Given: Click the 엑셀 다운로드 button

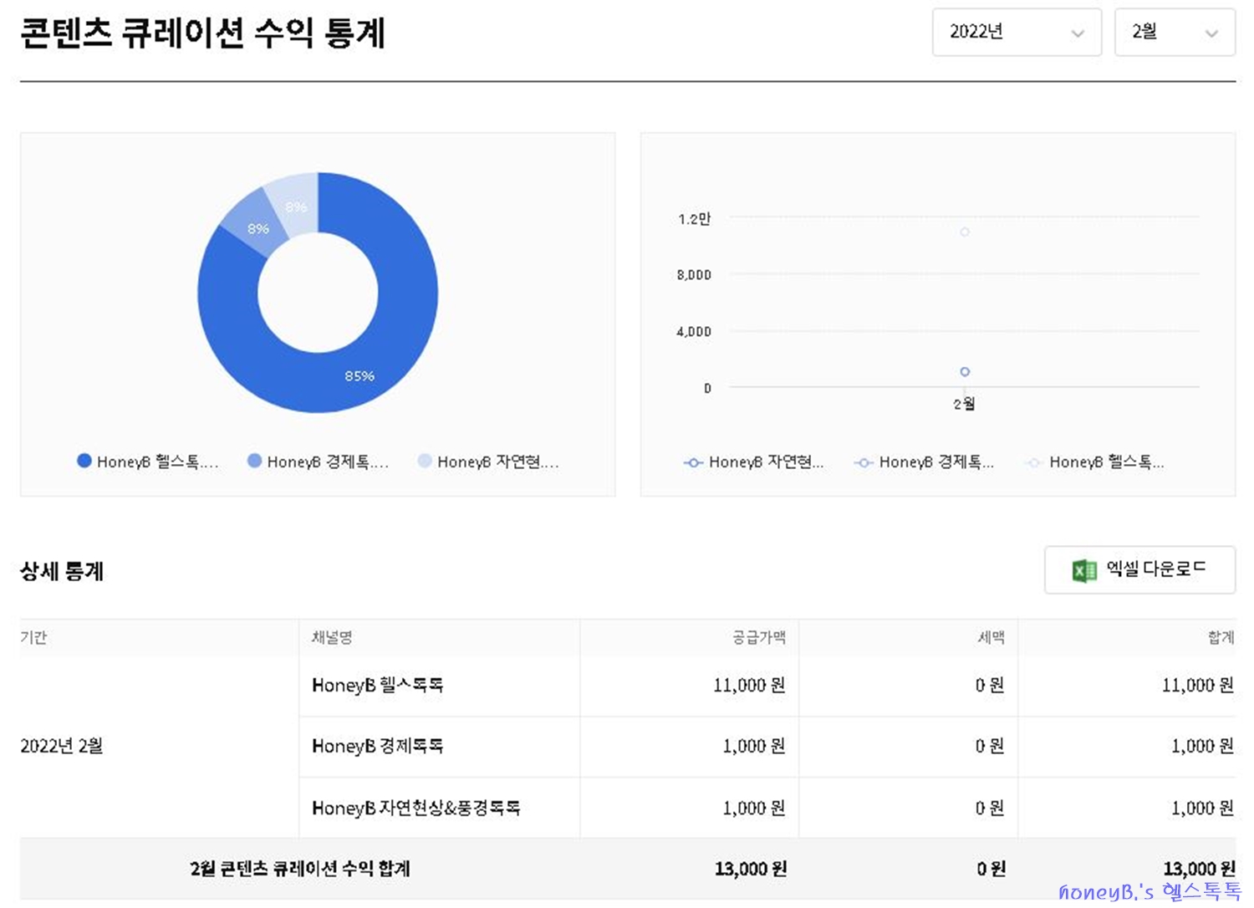Looking at the screenshot, I should (1139, 570).
